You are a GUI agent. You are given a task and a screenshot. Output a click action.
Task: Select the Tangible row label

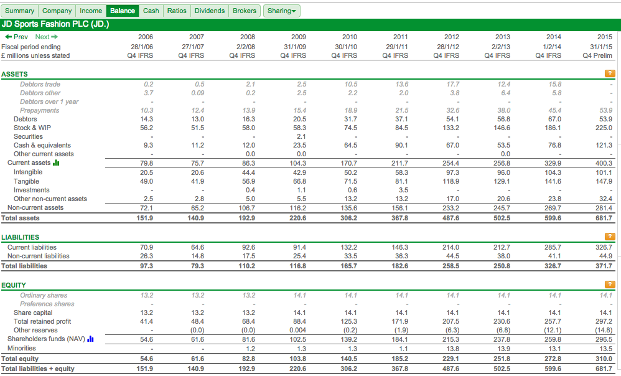click(x=26, y=181)
